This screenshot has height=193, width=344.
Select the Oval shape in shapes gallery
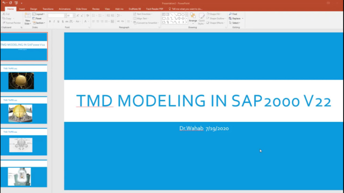(183, 14)
